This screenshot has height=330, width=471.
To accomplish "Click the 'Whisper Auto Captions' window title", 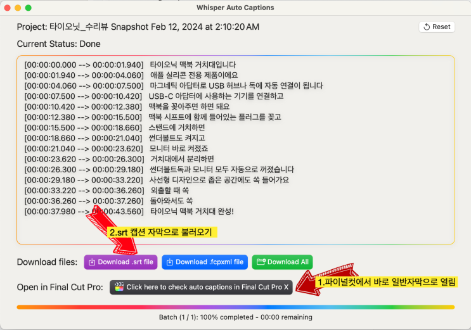I will click(x=235, y=8).
